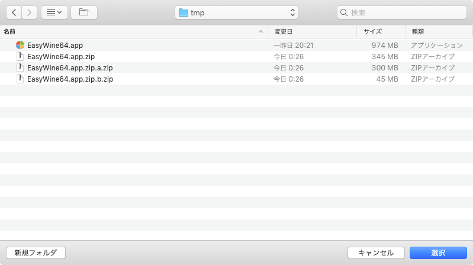Click the 新規フォルダ button
Image resolution: width=473 pixels, height=265 pixels.
36,253
